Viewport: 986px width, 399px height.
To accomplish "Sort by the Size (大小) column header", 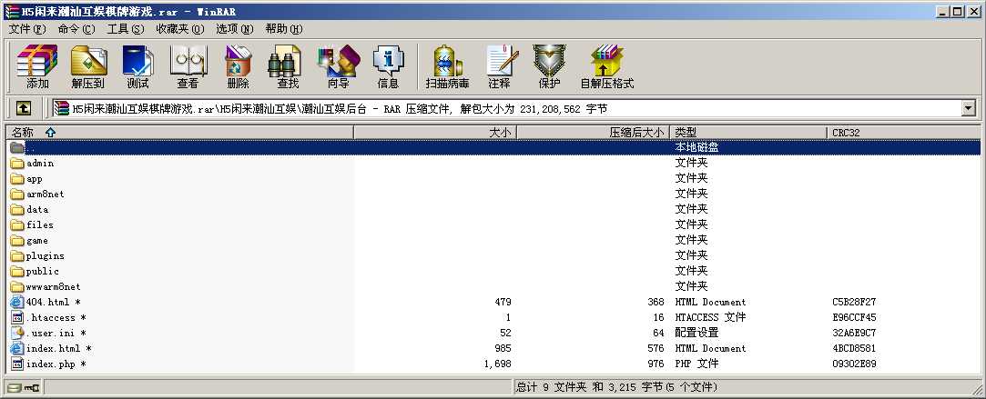I will (x=435, y=133).
